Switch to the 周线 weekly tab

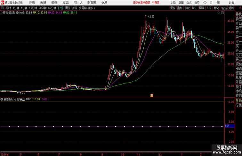click(68, 8)
